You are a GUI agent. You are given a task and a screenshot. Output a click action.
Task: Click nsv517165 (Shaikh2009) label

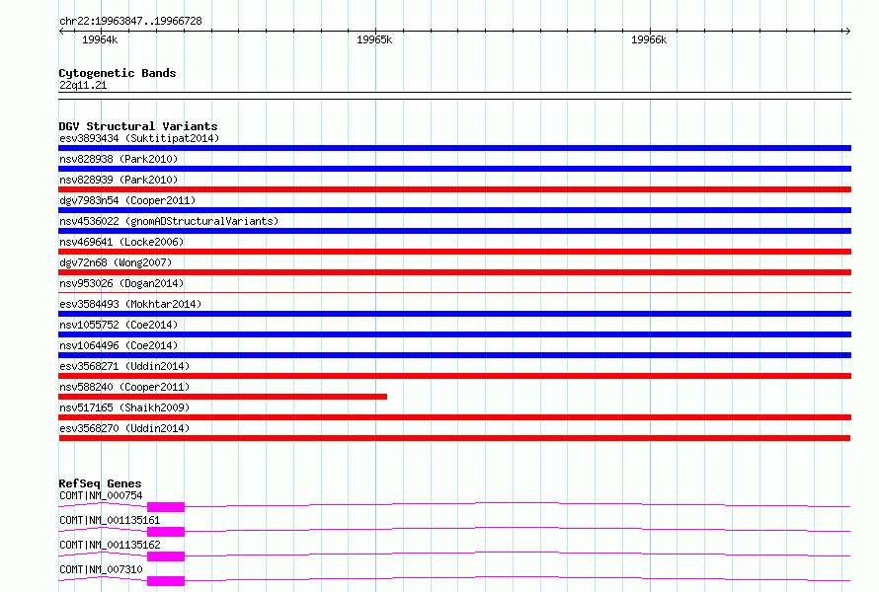[124, 407]
